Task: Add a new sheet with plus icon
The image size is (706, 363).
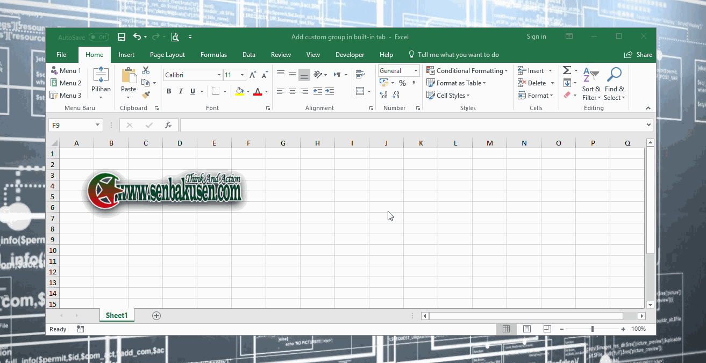Action: [156, 316]
